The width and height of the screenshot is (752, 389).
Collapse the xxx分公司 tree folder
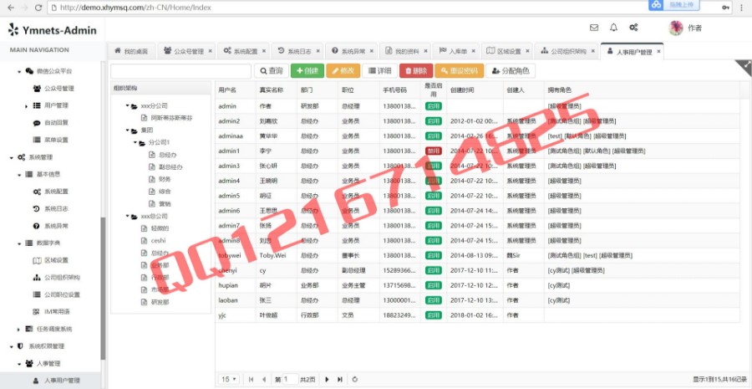click(128, 105)
